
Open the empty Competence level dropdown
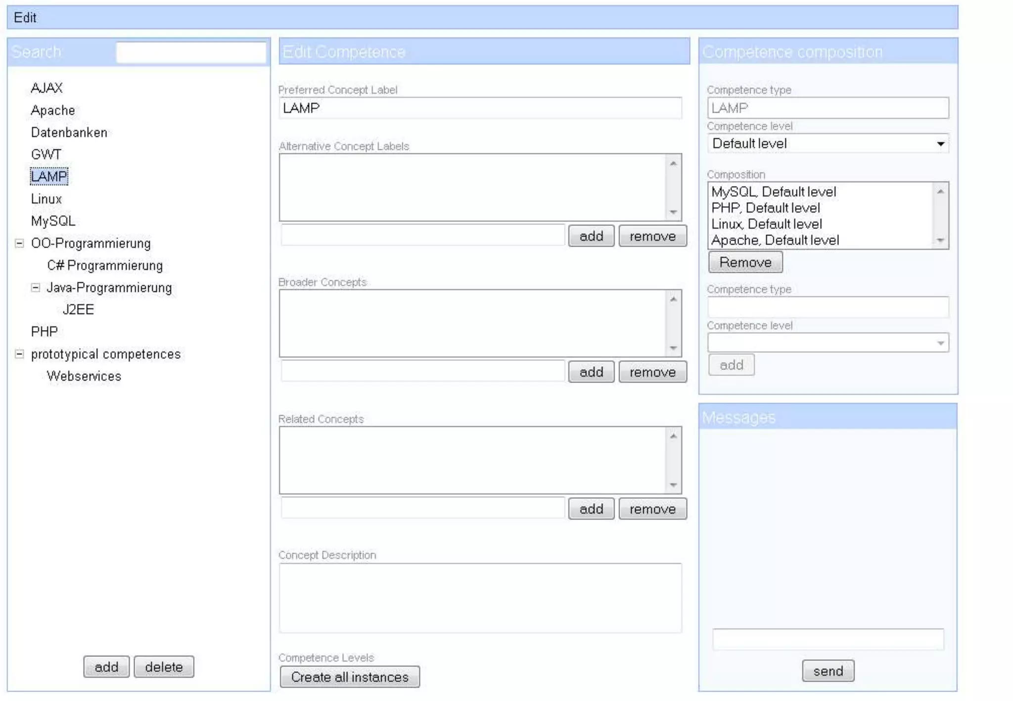coord(828,343)
